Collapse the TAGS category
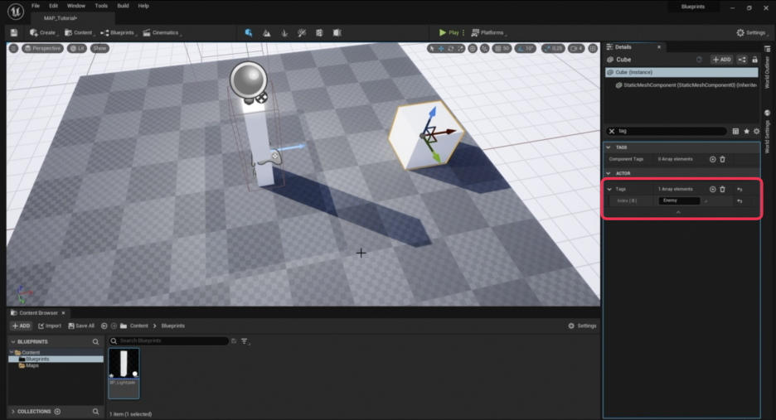 point(609,147)
